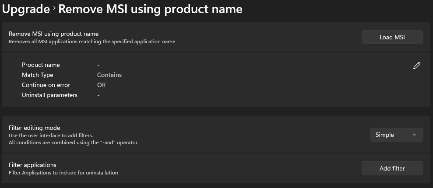
Task: Click the Off value for Continue on error
Action: [102, 85]
